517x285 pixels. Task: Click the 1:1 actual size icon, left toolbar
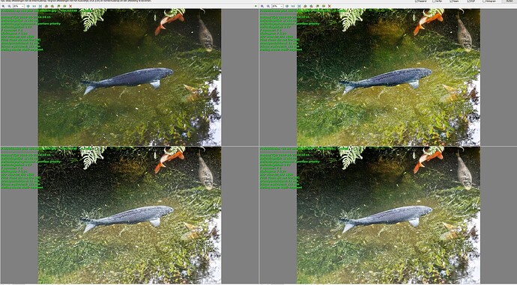click(34, 6)
